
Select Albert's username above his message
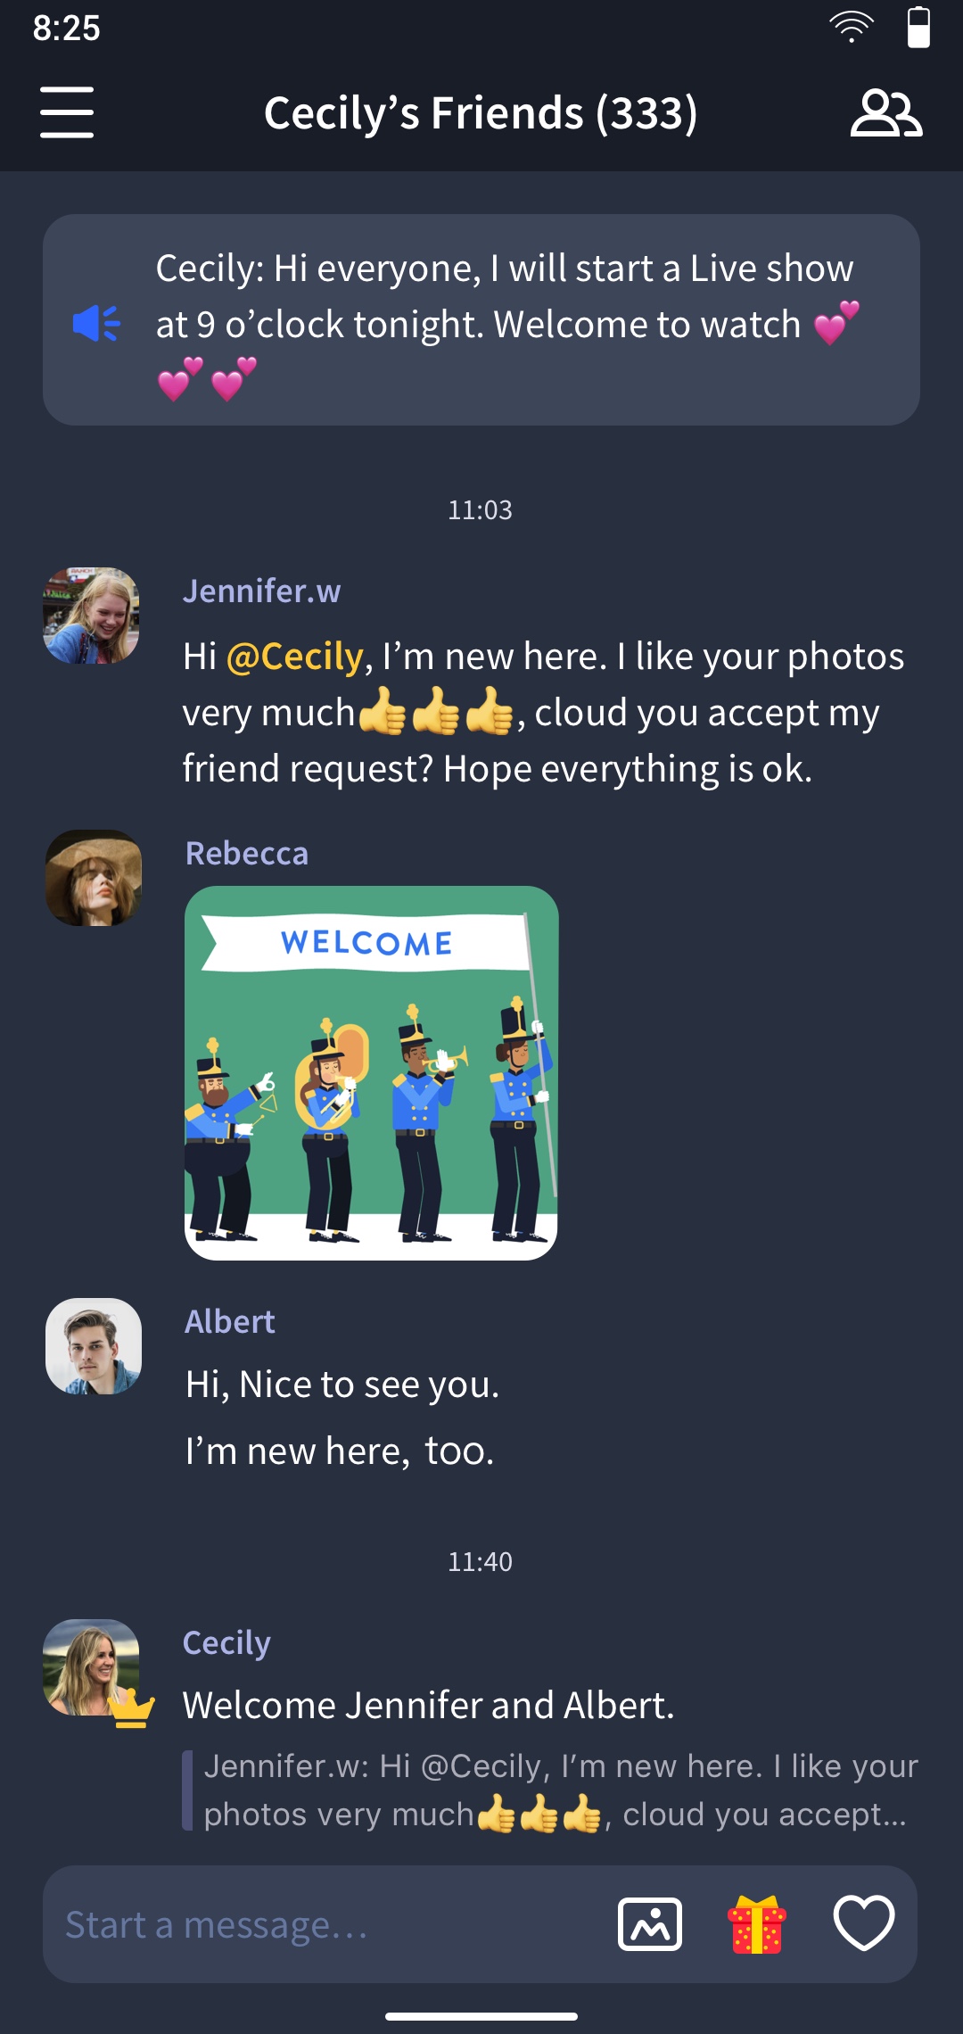(230, 1322)
